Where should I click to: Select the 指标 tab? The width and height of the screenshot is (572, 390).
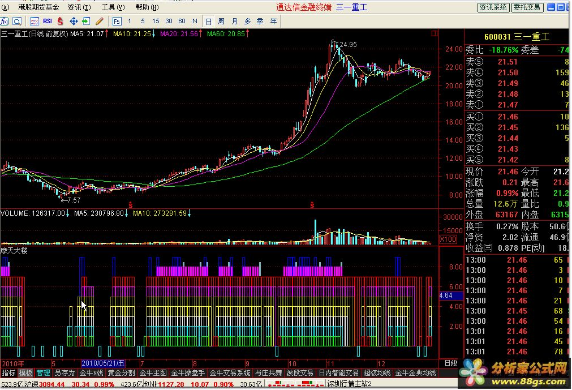(x=8, y=373)
